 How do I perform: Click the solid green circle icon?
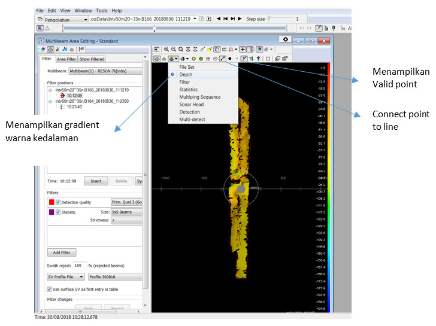(201, 59)
